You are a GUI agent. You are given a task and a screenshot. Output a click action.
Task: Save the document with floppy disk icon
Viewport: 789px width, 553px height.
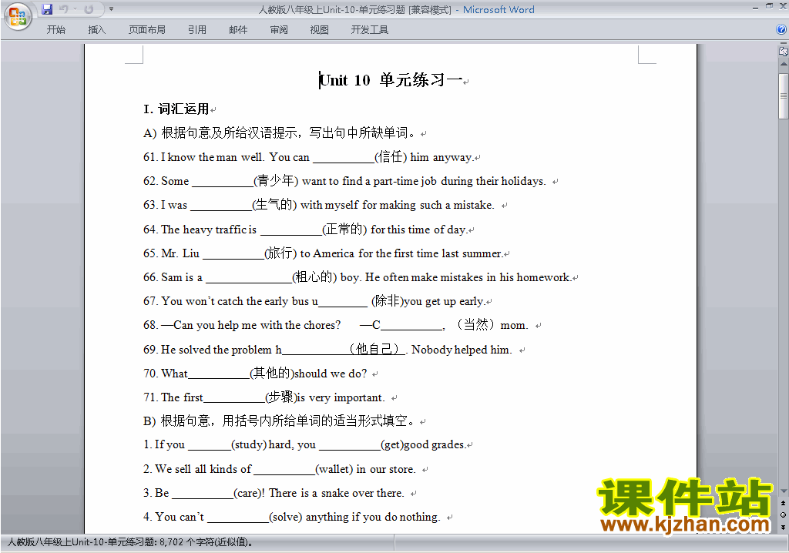tap(47, 9)
